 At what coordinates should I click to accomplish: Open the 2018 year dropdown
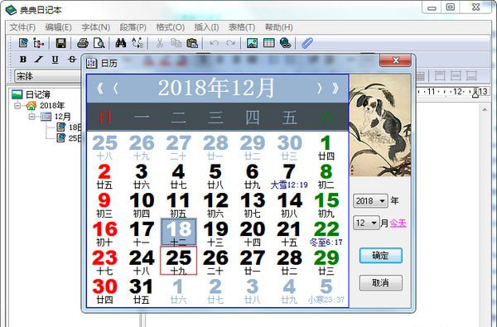tap(370, 201)
